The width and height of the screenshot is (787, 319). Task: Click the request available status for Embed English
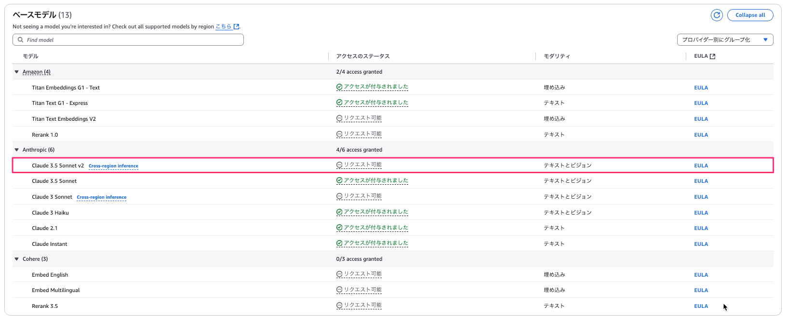pos(359,274)
